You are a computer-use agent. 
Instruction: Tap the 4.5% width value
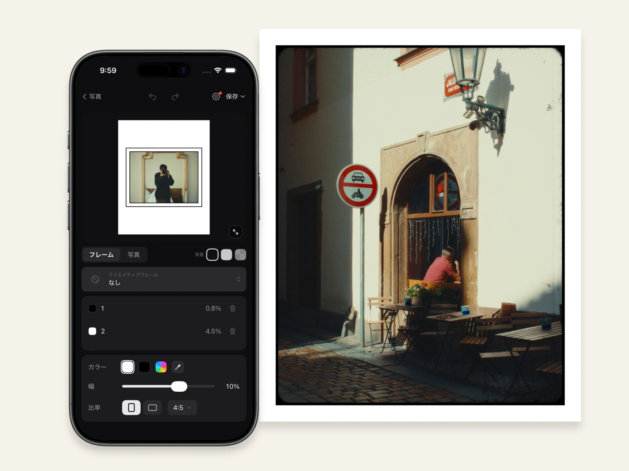213,331
